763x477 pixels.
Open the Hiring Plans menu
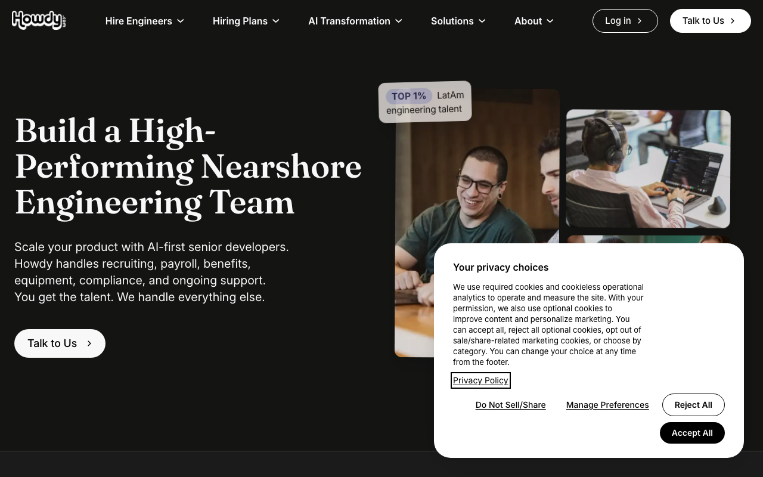click(x=240, y=21)
